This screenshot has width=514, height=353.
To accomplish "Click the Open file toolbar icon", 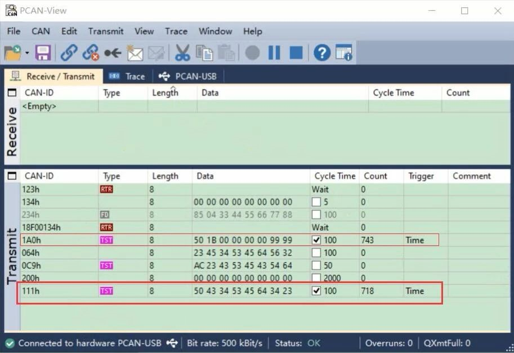I will tap(12, 53).
